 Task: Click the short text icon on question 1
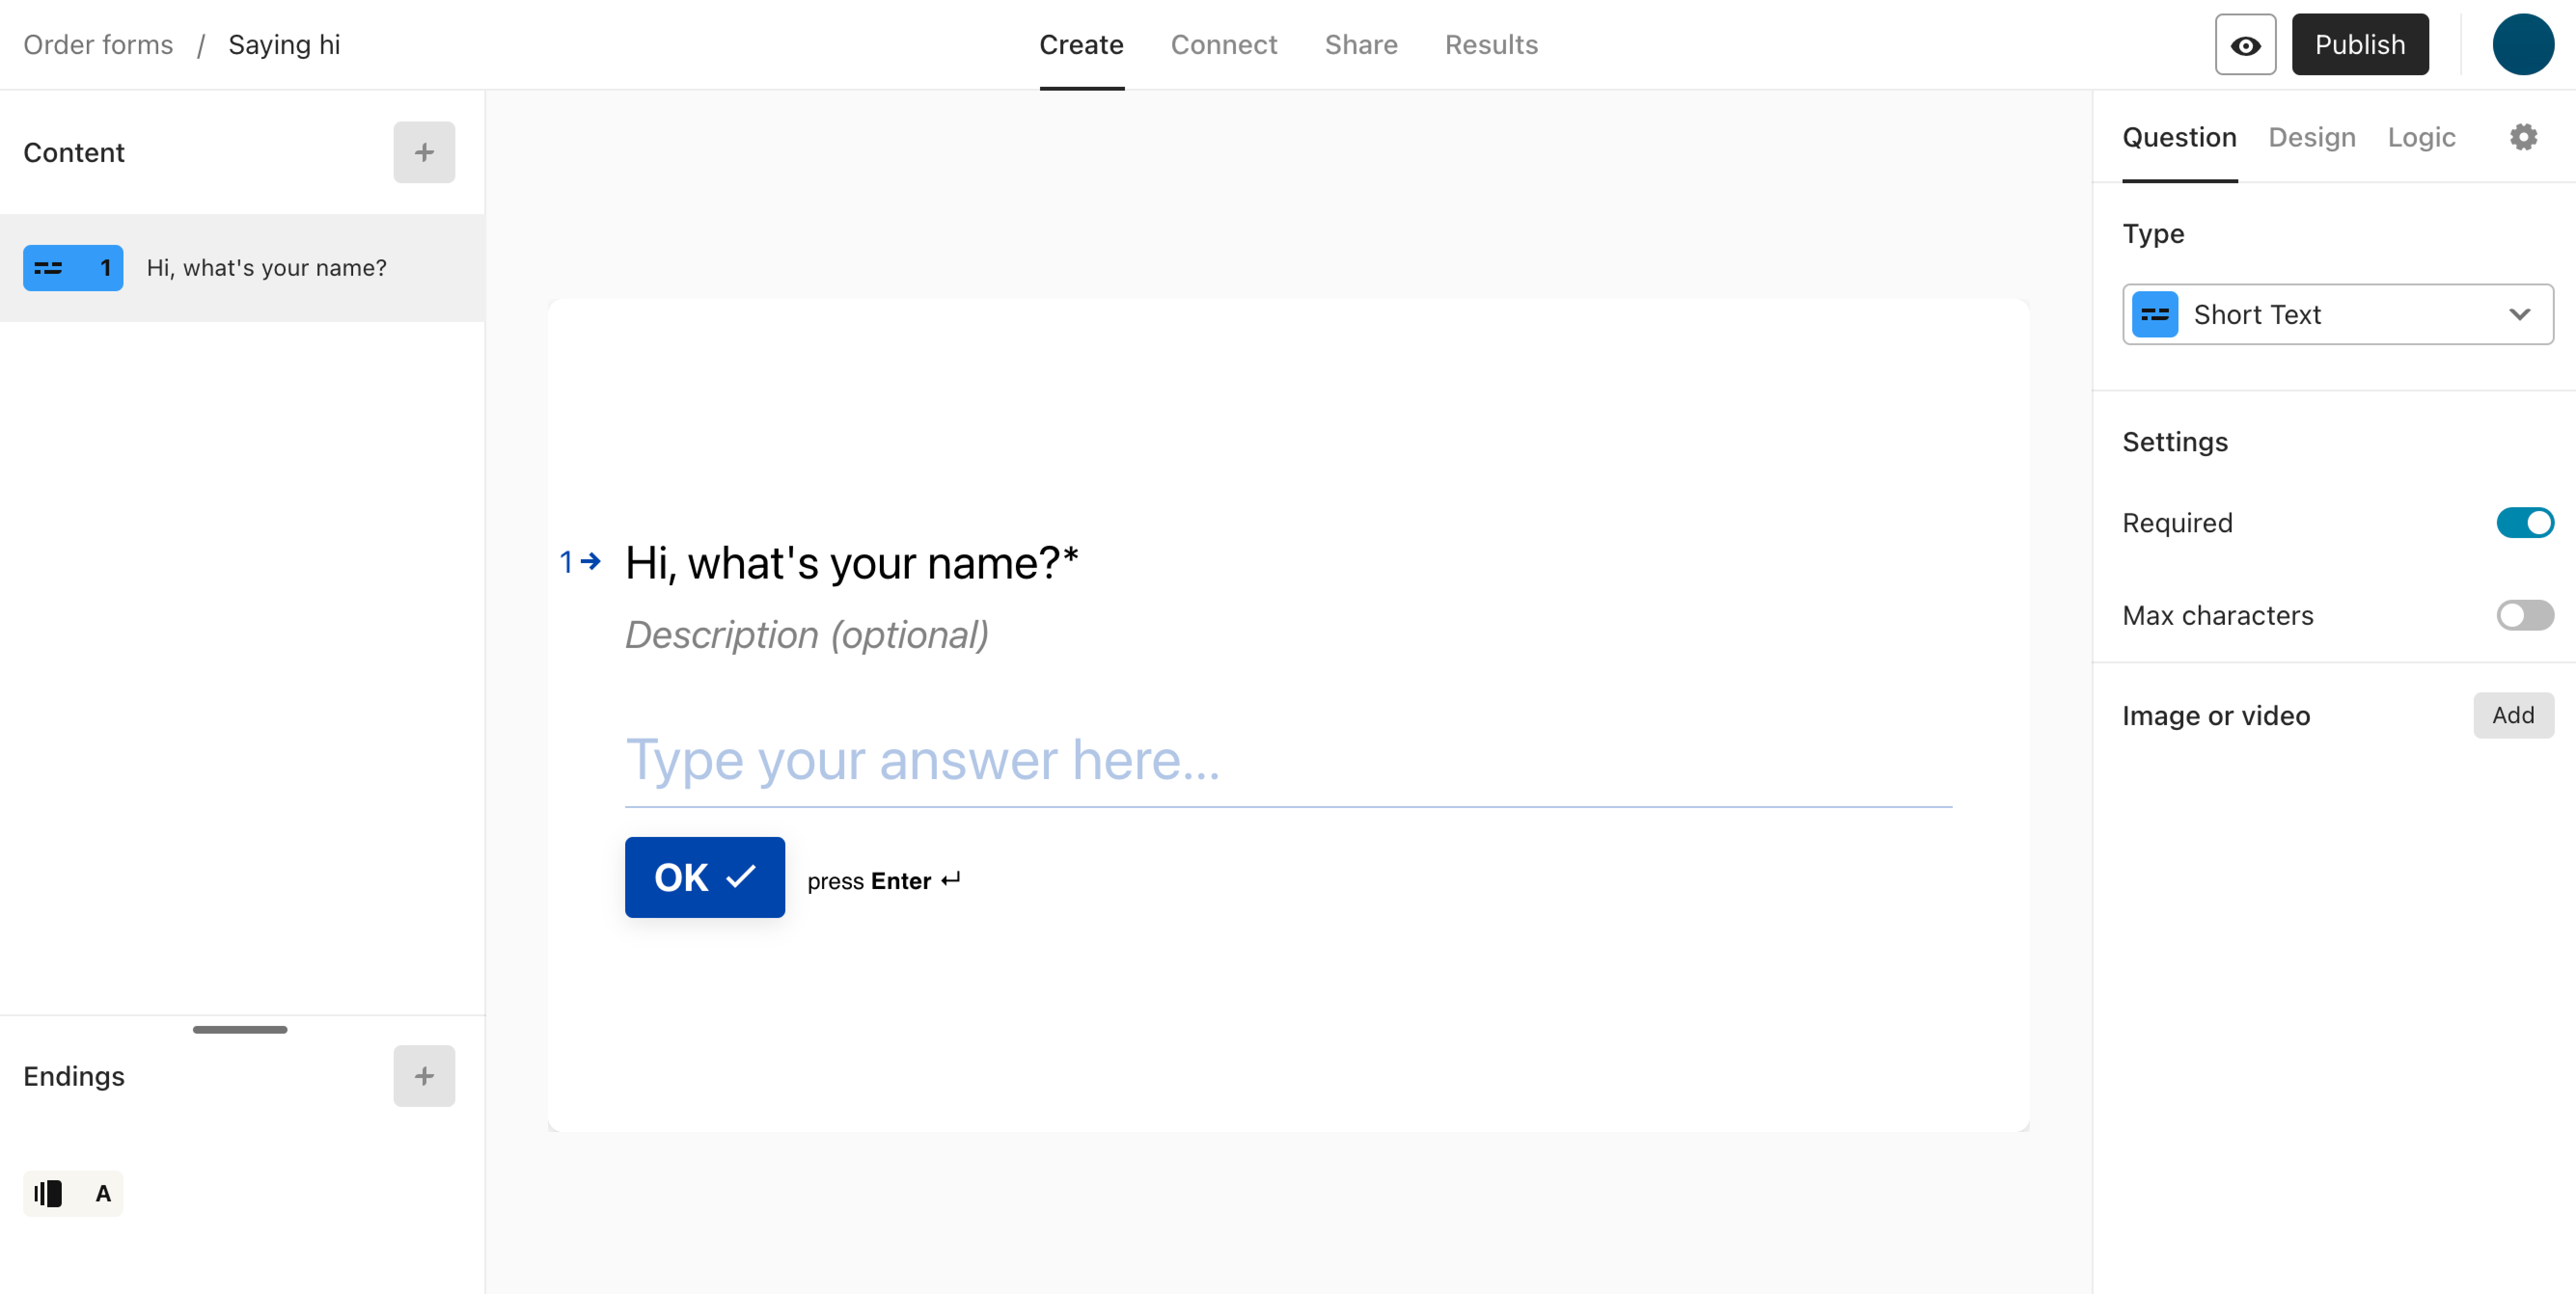(49, 268)
